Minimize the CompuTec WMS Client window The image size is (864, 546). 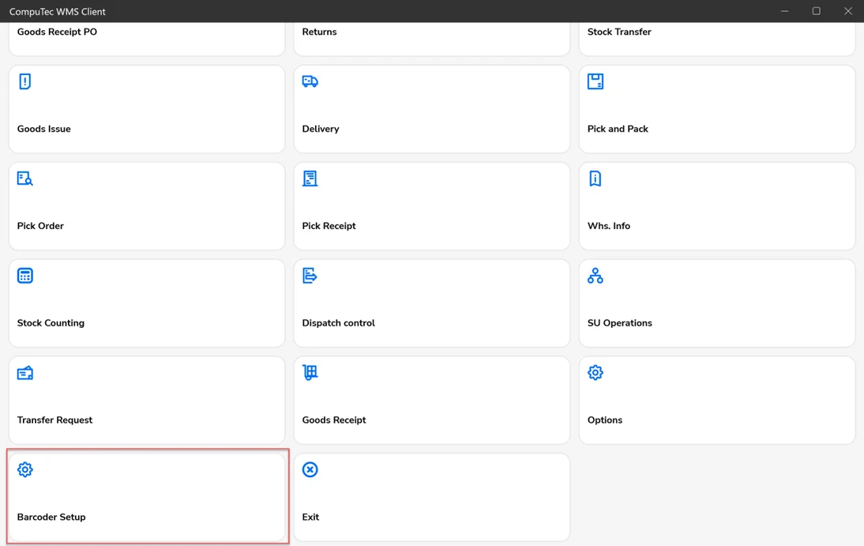784,11
